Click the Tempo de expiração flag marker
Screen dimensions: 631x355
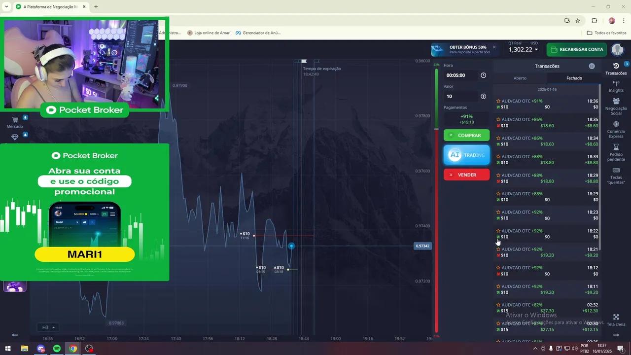coord(304,61)
